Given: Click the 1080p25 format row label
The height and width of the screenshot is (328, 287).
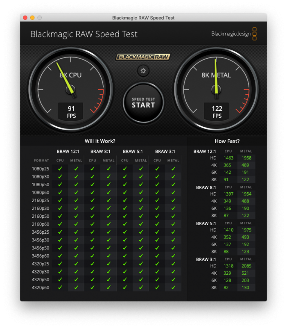Looking at the screenshot, I should 41,169.
